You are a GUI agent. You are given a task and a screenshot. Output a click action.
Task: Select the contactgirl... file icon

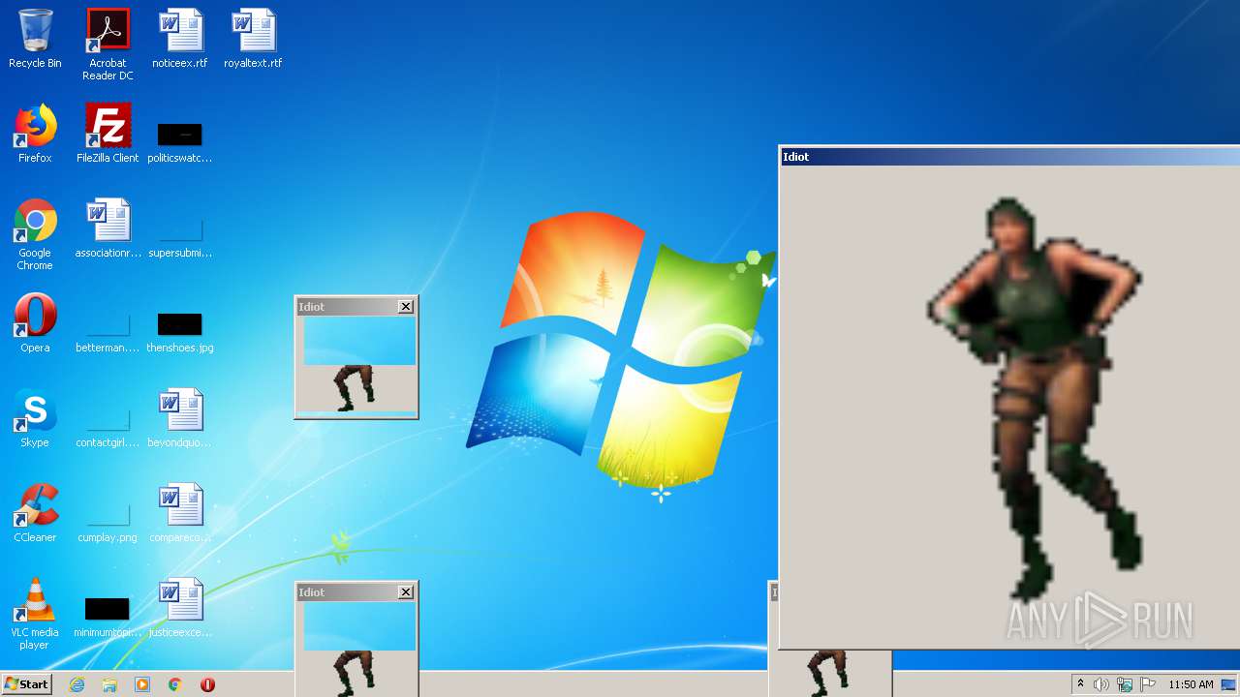click(108, 428)
